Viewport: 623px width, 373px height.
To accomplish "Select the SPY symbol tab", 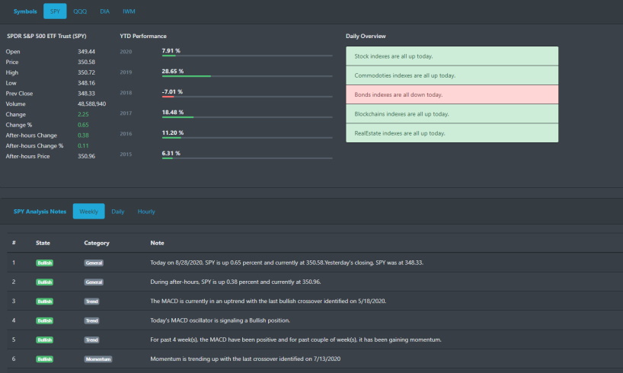I will coord(55,11).
